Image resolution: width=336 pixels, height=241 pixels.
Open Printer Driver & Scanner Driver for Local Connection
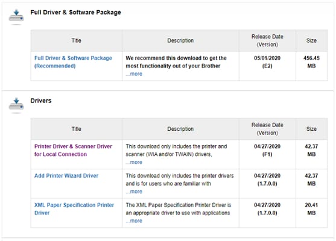click(x=73, y=150)
